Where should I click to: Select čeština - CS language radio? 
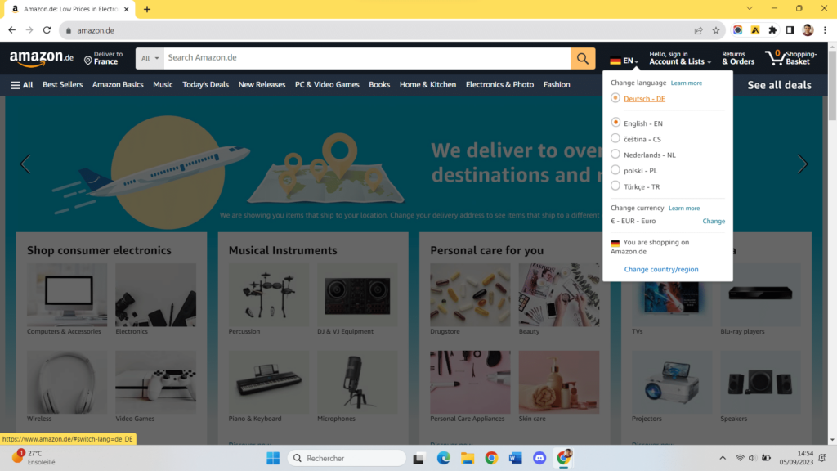click(x=615, y=138)
